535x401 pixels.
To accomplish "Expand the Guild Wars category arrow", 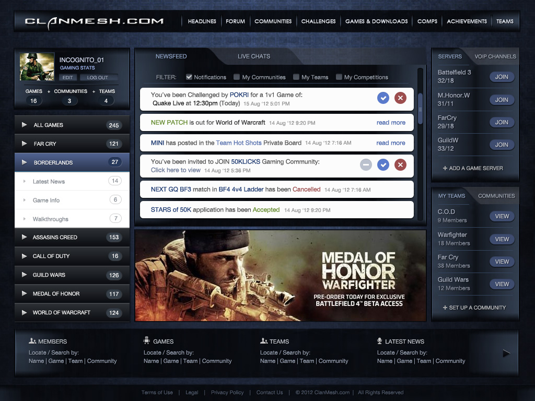I will [24, 275].
